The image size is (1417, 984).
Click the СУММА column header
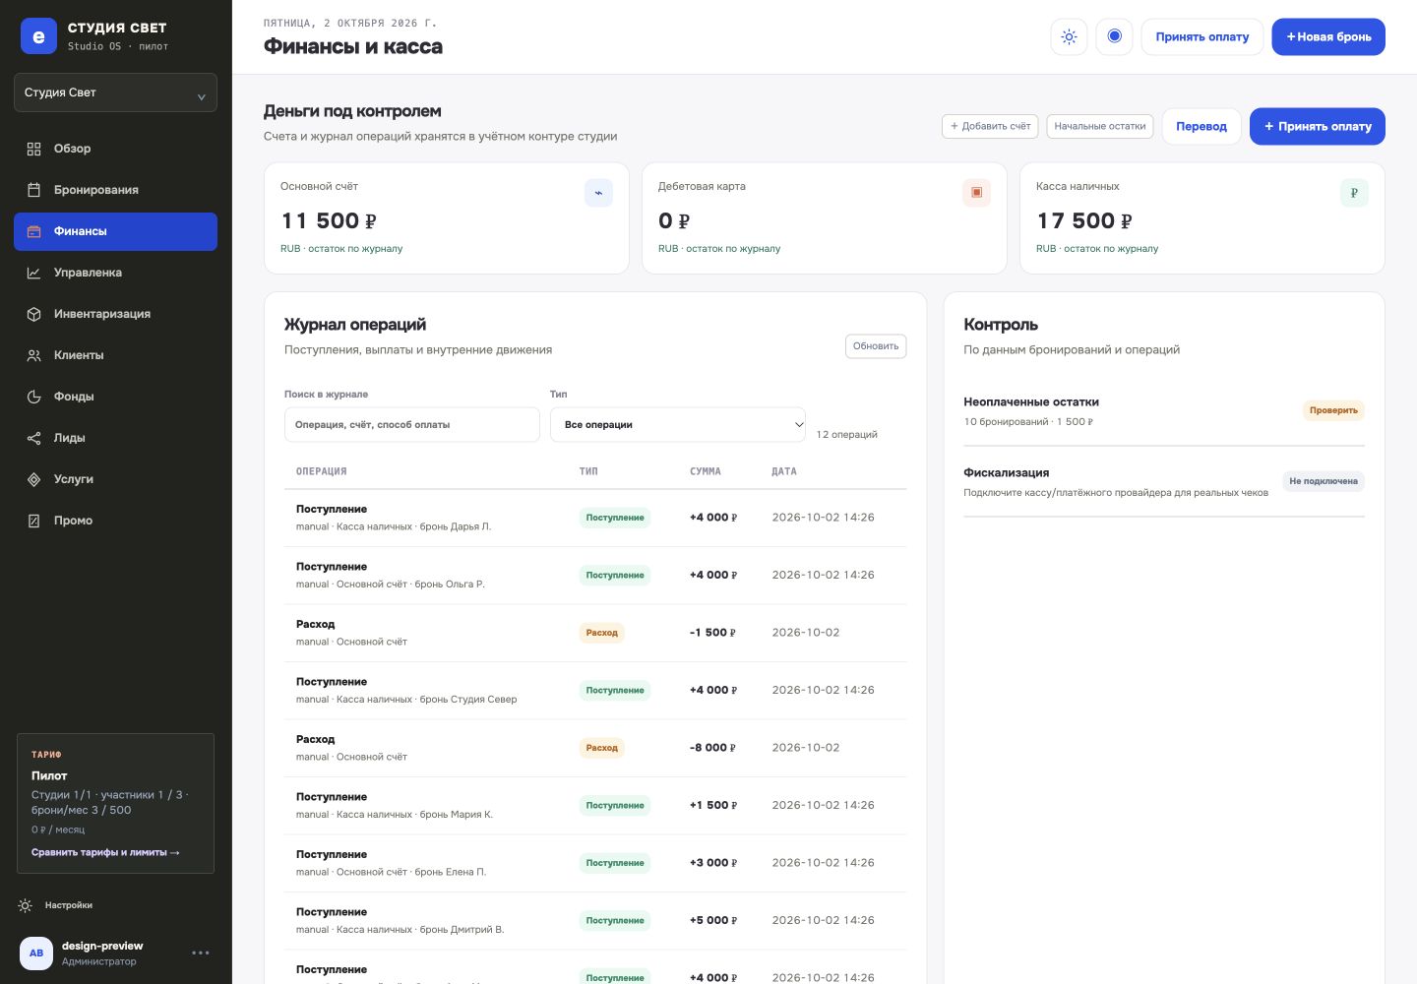tap(706, 471)
